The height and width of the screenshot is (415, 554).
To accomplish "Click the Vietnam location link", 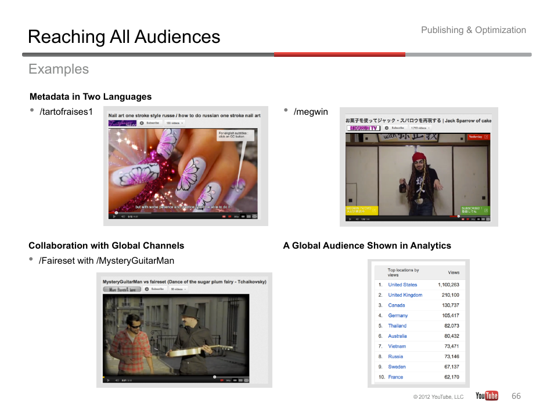I will 397,346.
